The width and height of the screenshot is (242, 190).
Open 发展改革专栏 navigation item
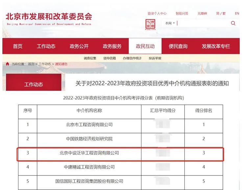pos(216,46)
